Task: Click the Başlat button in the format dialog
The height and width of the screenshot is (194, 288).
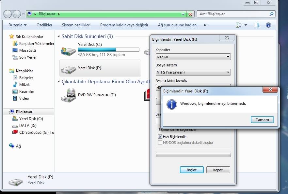Action: pyautogui.click(x=192, y=170)
